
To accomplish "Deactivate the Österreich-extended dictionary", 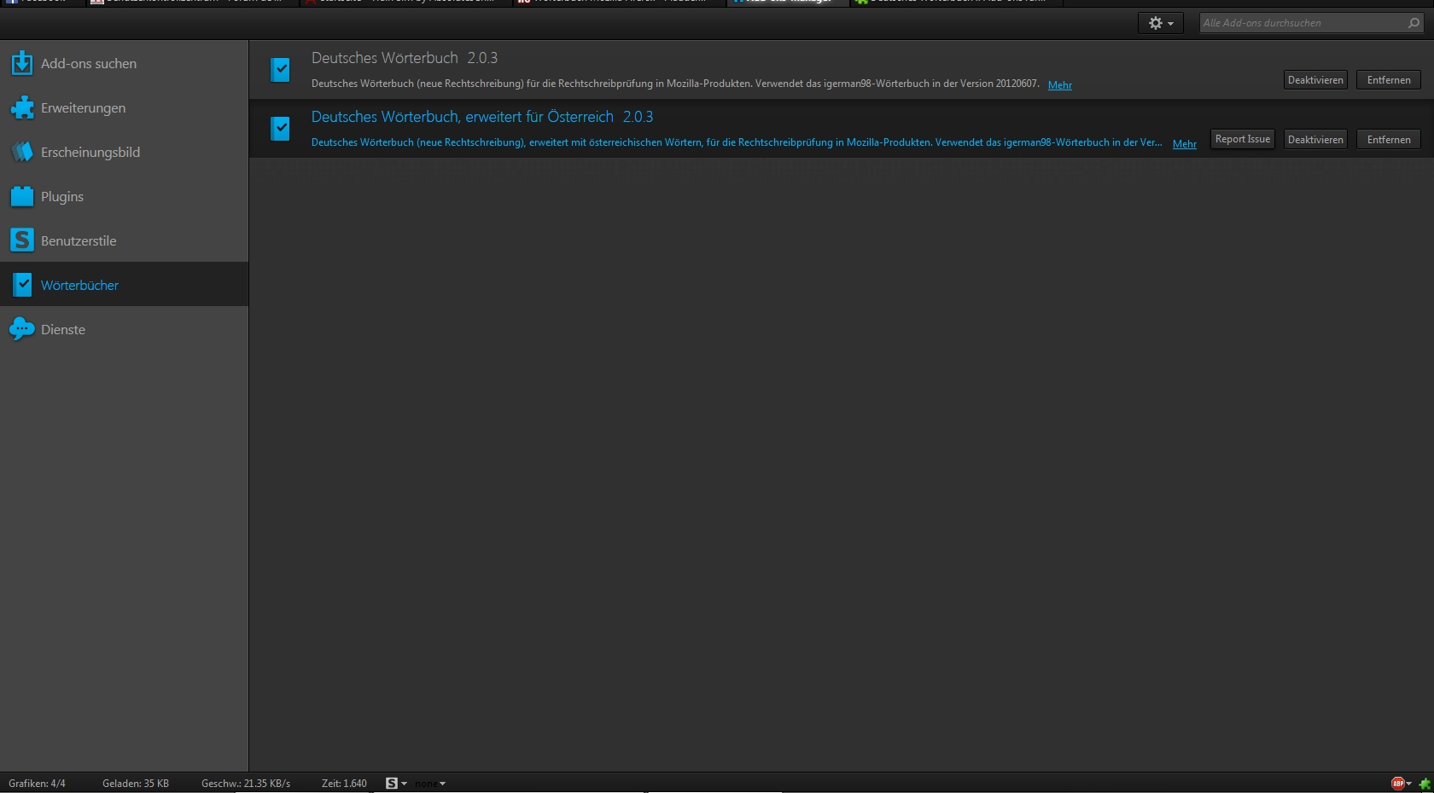I will [1315, 139].
